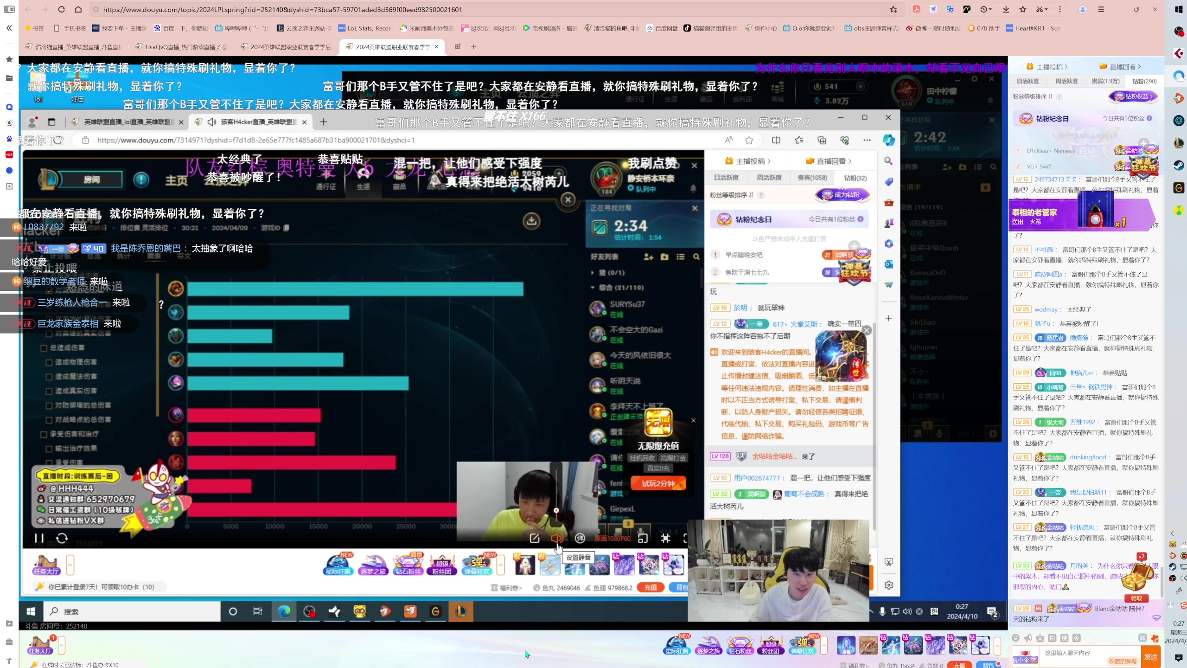Click the 钻粉权益 button in the outer panel

pos(1133,96)
